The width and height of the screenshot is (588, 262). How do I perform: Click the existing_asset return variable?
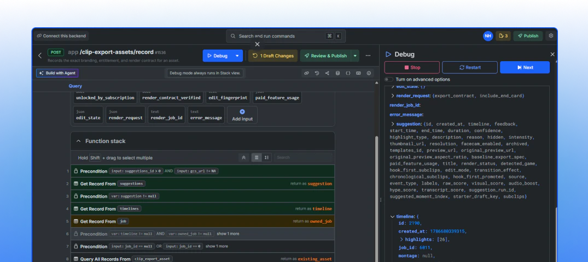tap(315, 259)
